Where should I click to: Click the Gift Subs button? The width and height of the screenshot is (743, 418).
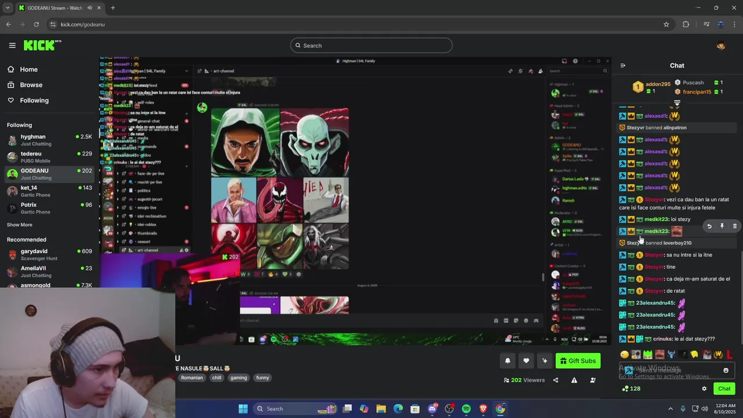(578, 361)
